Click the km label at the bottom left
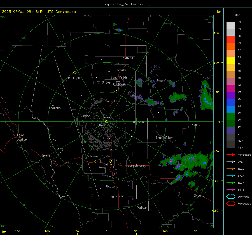The width and height of the screenshot is (252, 235). click(4, 232)
